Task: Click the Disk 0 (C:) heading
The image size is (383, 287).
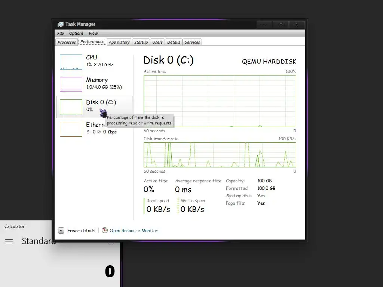Action: click(168, 60)
